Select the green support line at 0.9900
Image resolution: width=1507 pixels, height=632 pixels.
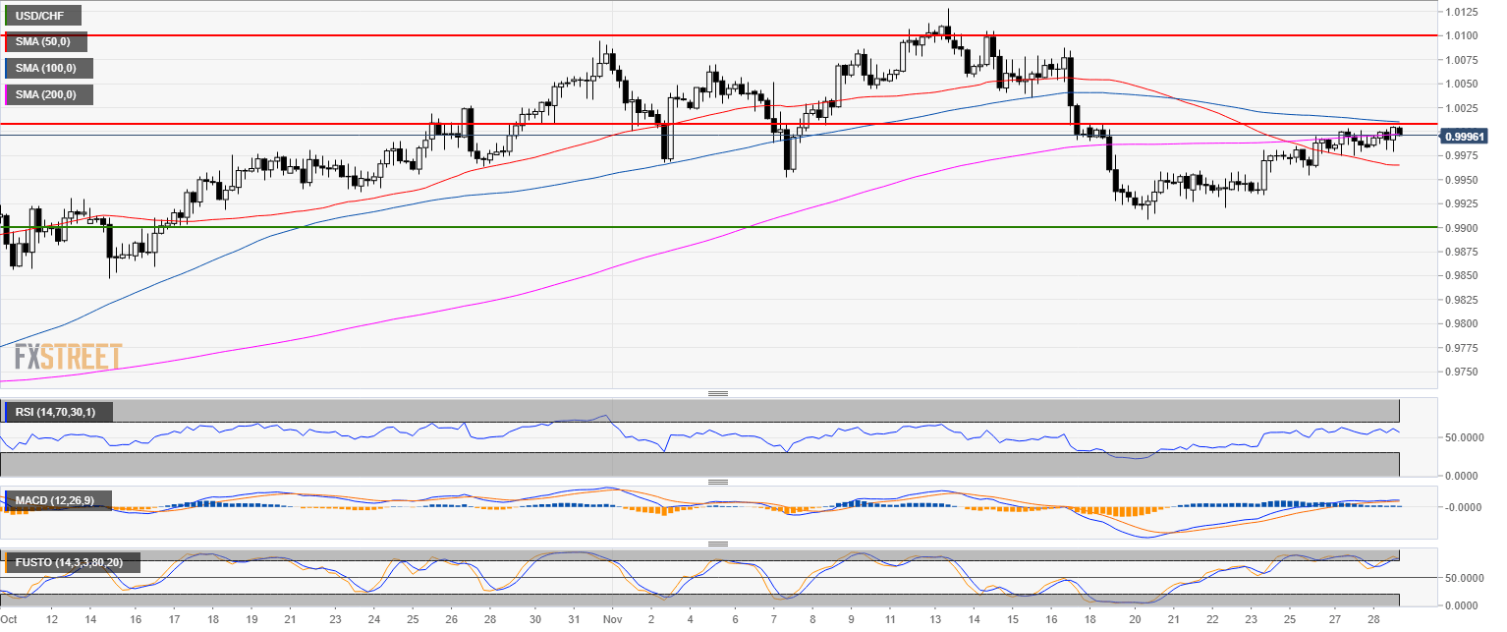pyautogui.click(x=688, y=227)
